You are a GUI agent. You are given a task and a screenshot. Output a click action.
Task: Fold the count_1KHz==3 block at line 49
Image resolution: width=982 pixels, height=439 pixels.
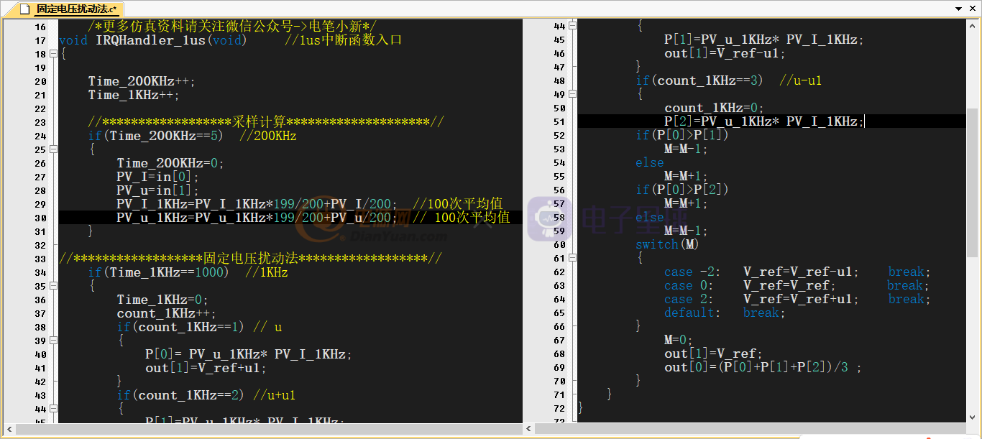(x=572, y=94)
